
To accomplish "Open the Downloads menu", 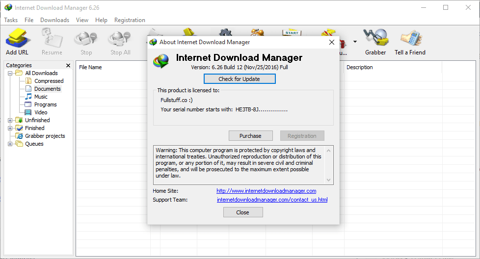I will [x=55, y=20].
